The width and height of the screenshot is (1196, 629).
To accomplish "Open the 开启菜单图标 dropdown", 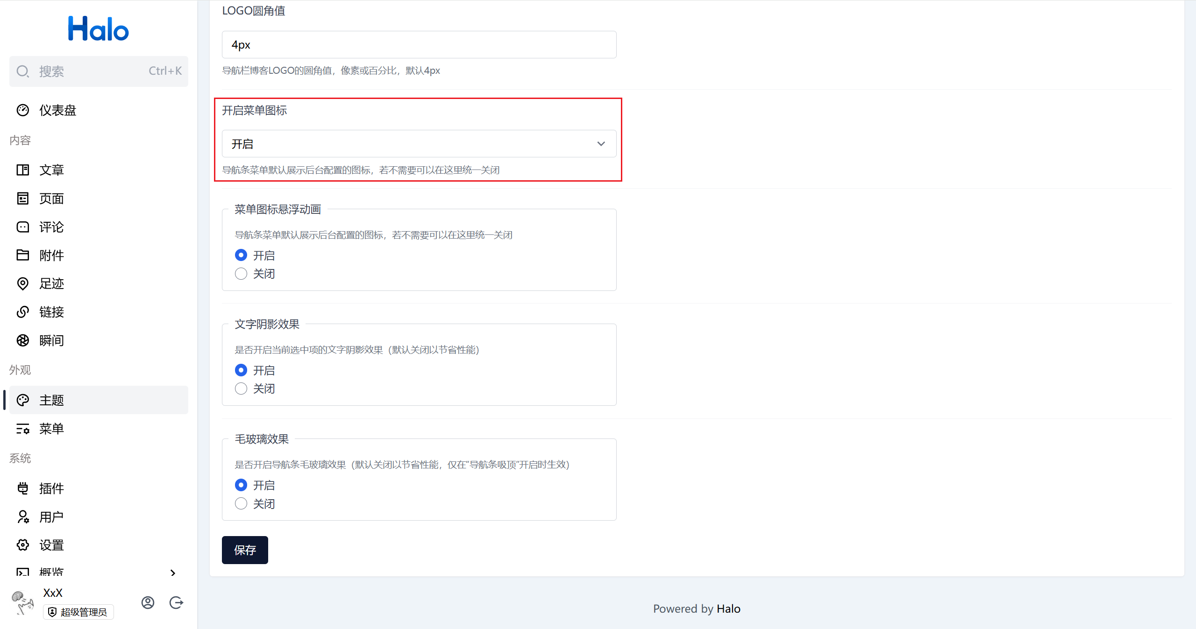I will (419, 144).
